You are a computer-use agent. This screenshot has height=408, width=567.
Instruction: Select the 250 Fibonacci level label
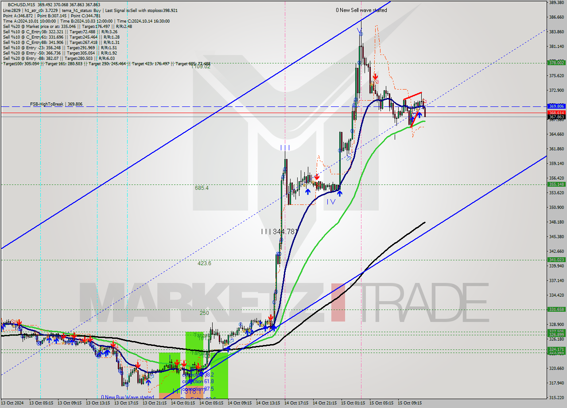coord(204,313)
